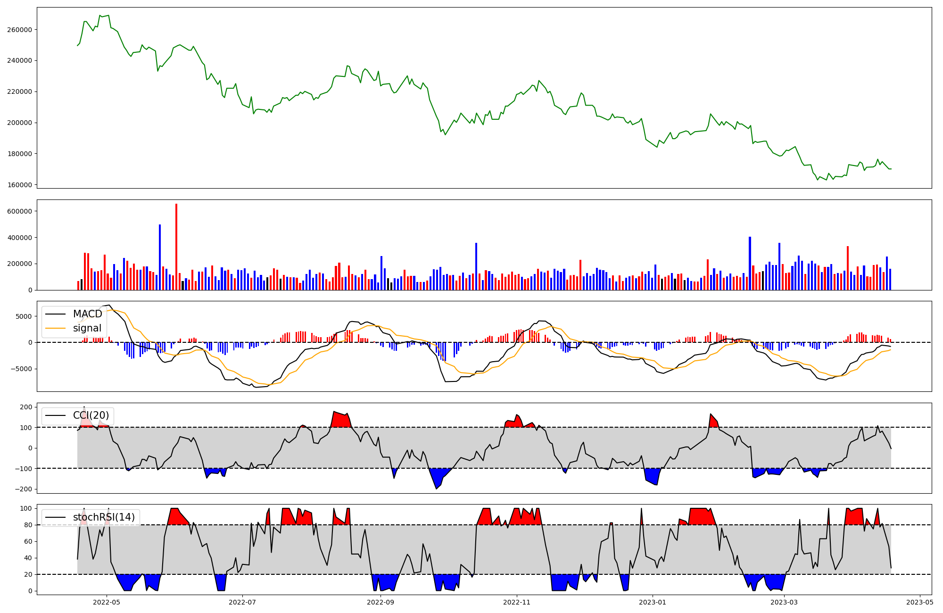The image size is (943, 613).
Task: Click the 2023-01 x-axis date label
Action: pyautogui.click(x=653, y=602)
